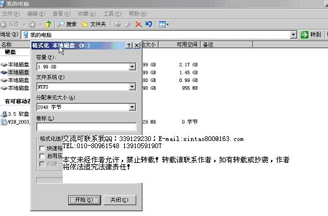Open the Search (搜索) toolbar button
The image size is (328, 216).
click(67, 24)
